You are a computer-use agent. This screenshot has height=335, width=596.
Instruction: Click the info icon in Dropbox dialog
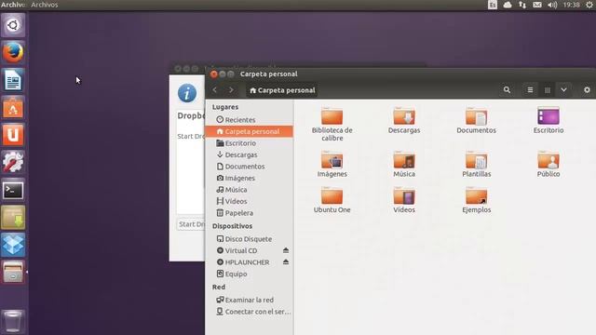click(187, 93)
